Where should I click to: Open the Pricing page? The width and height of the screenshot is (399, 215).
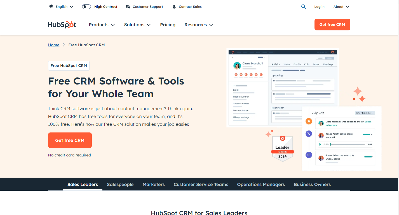point(168,25)
